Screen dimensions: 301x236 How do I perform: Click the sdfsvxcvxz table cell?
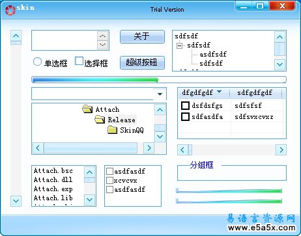[x=254, y=117]
